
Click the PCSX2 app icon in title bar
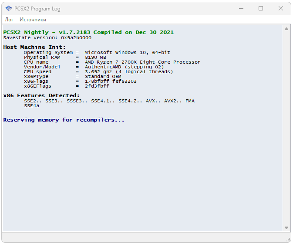pyautogui.click(x=8, y=8)
